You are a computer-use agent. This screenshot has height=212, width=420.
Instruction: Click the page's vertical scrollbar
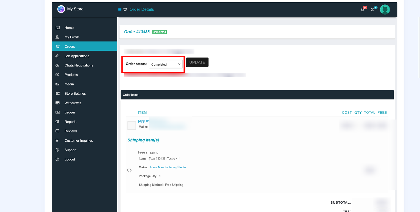pos(419,47)
